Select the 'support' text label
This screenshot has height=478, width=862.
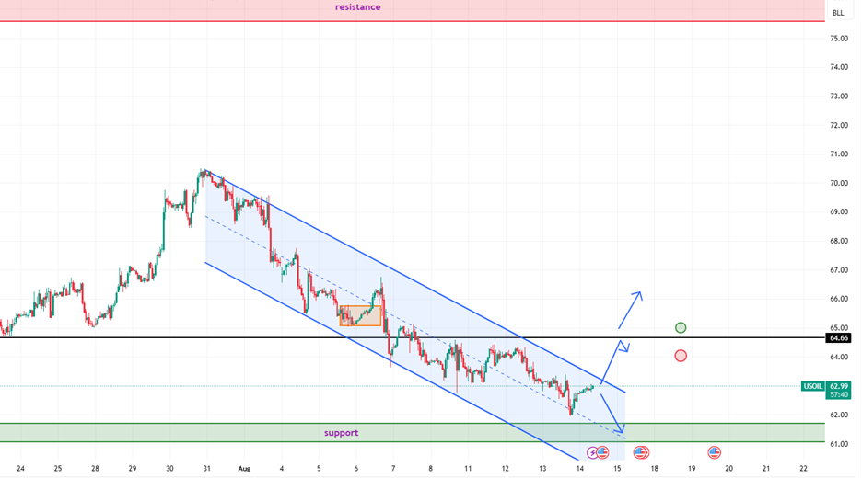[341, 433]
